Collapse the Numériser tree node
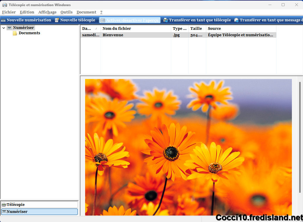The height and width of the screenshot is (222, 303). 4,28
